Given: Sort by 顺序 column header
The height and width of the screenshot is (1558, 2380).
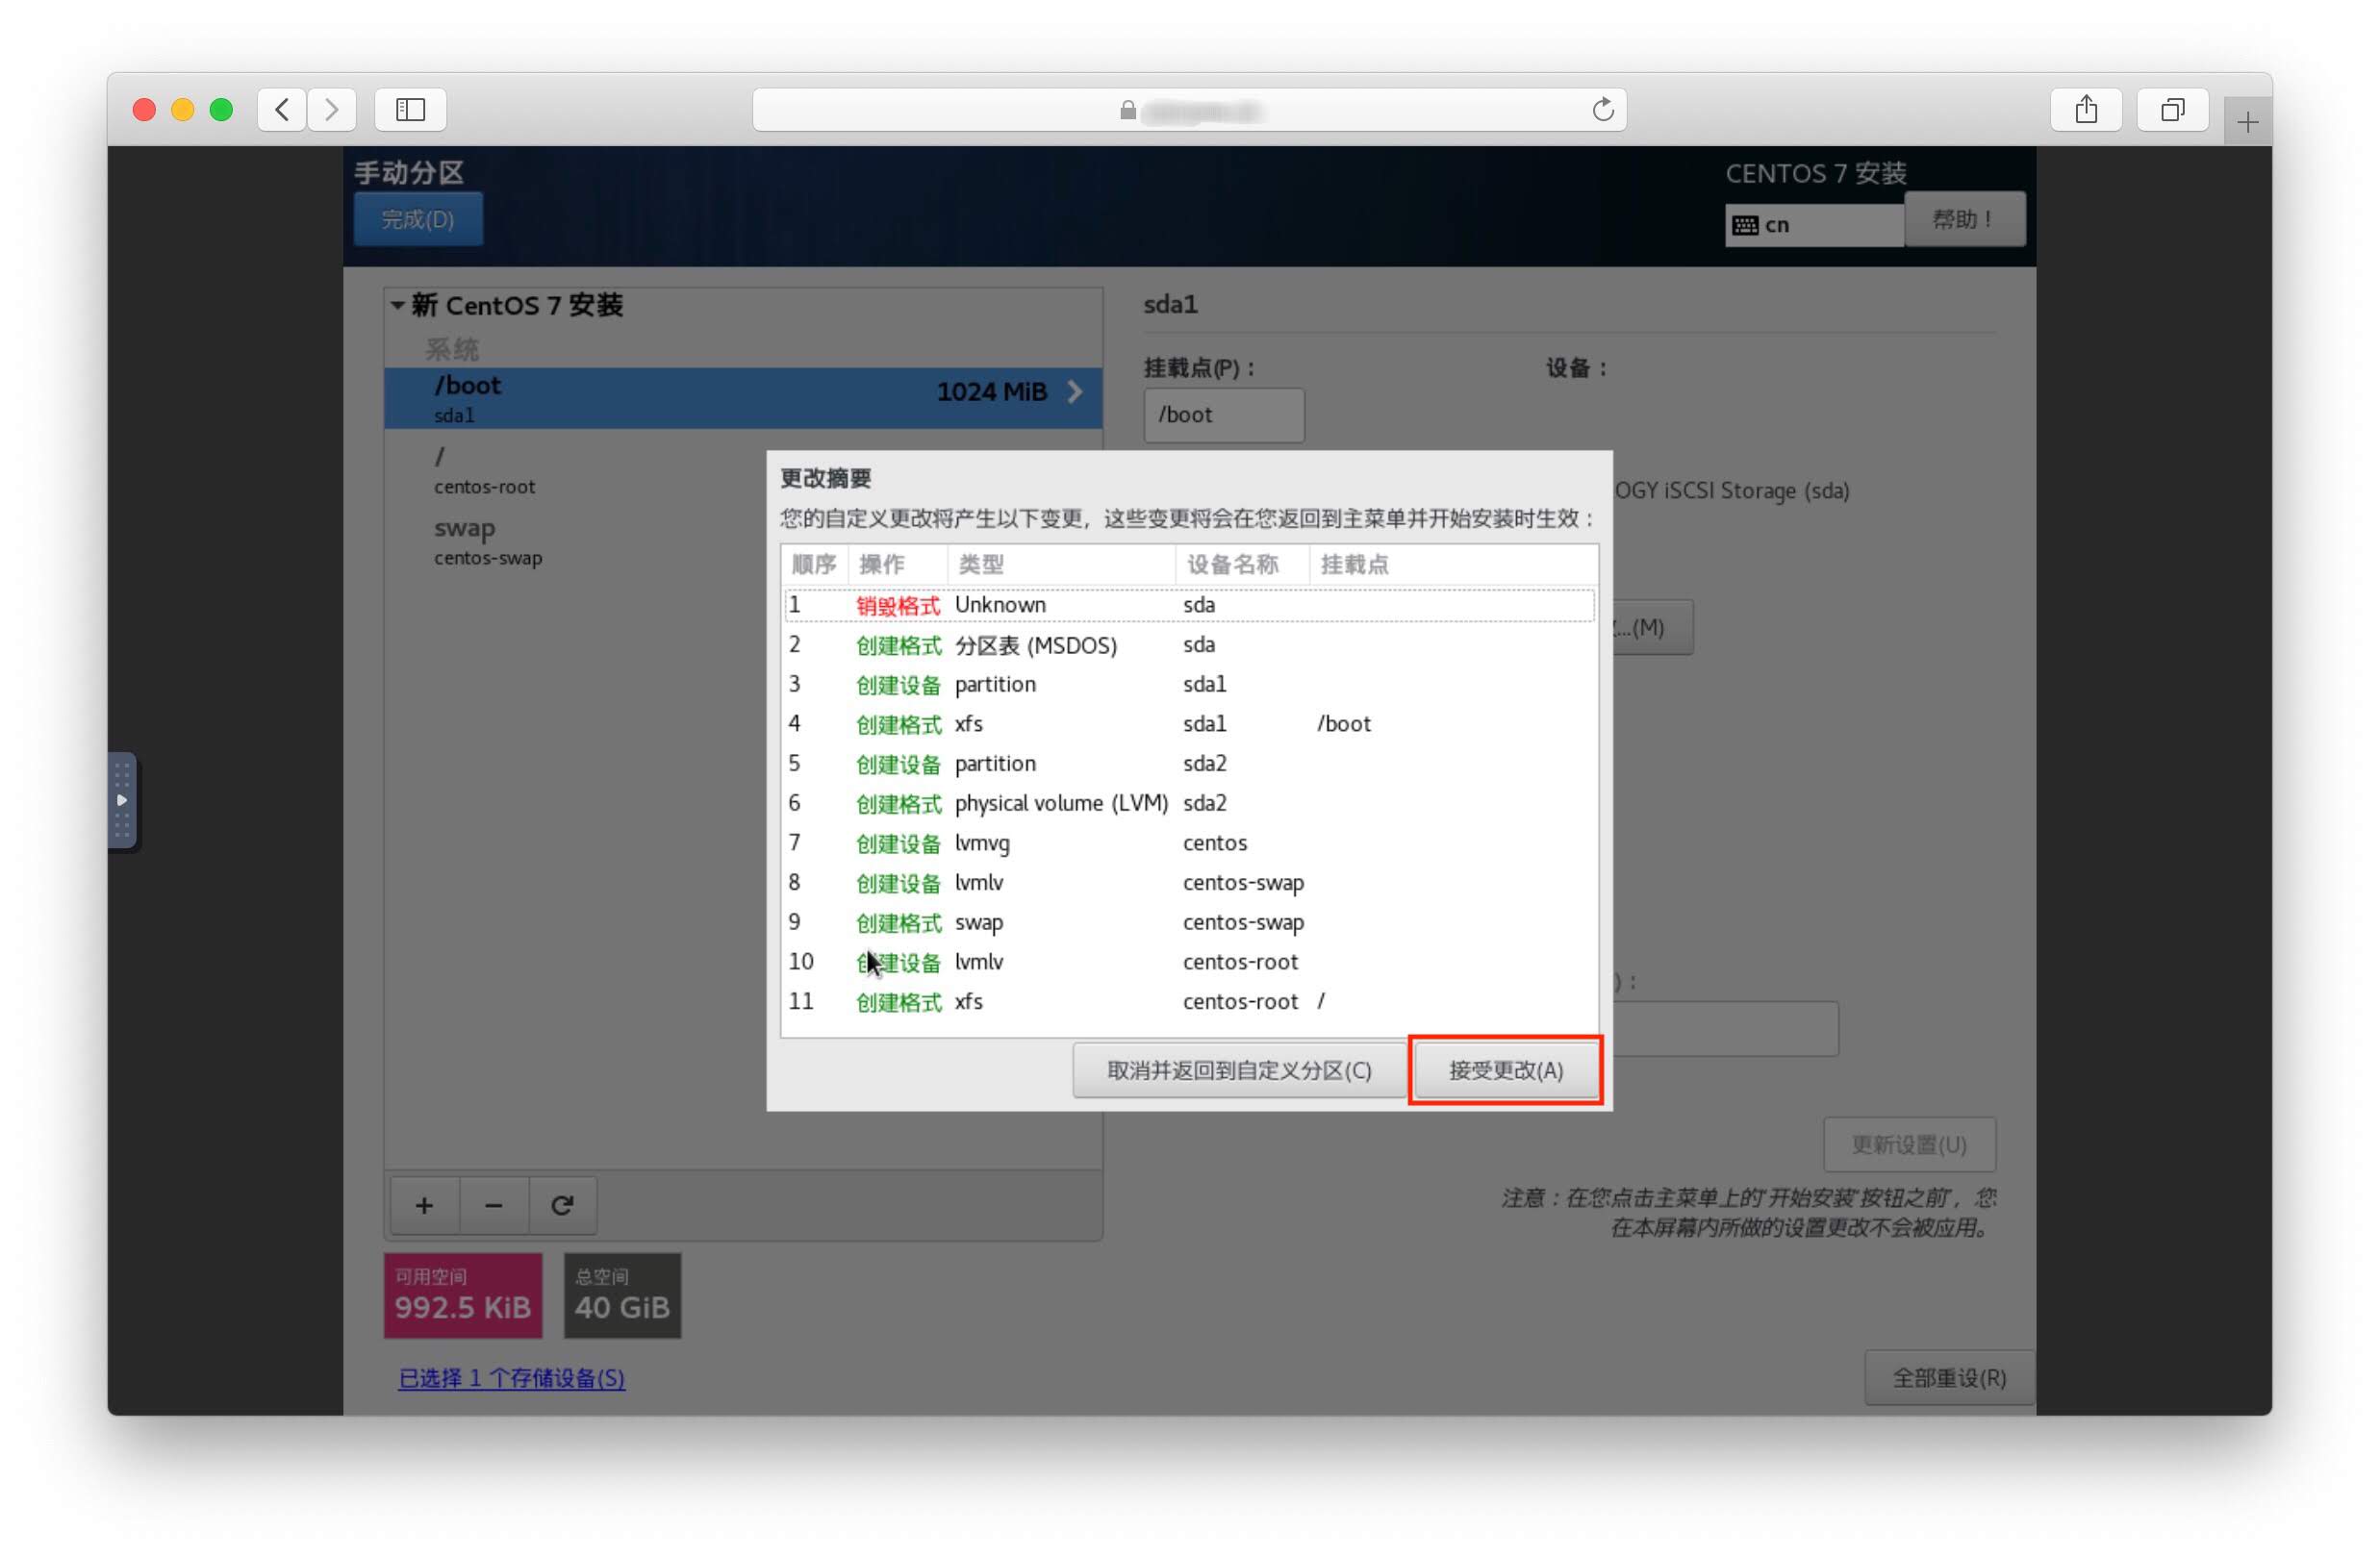Looking at the screenshot, I should (x=814, y=564).
